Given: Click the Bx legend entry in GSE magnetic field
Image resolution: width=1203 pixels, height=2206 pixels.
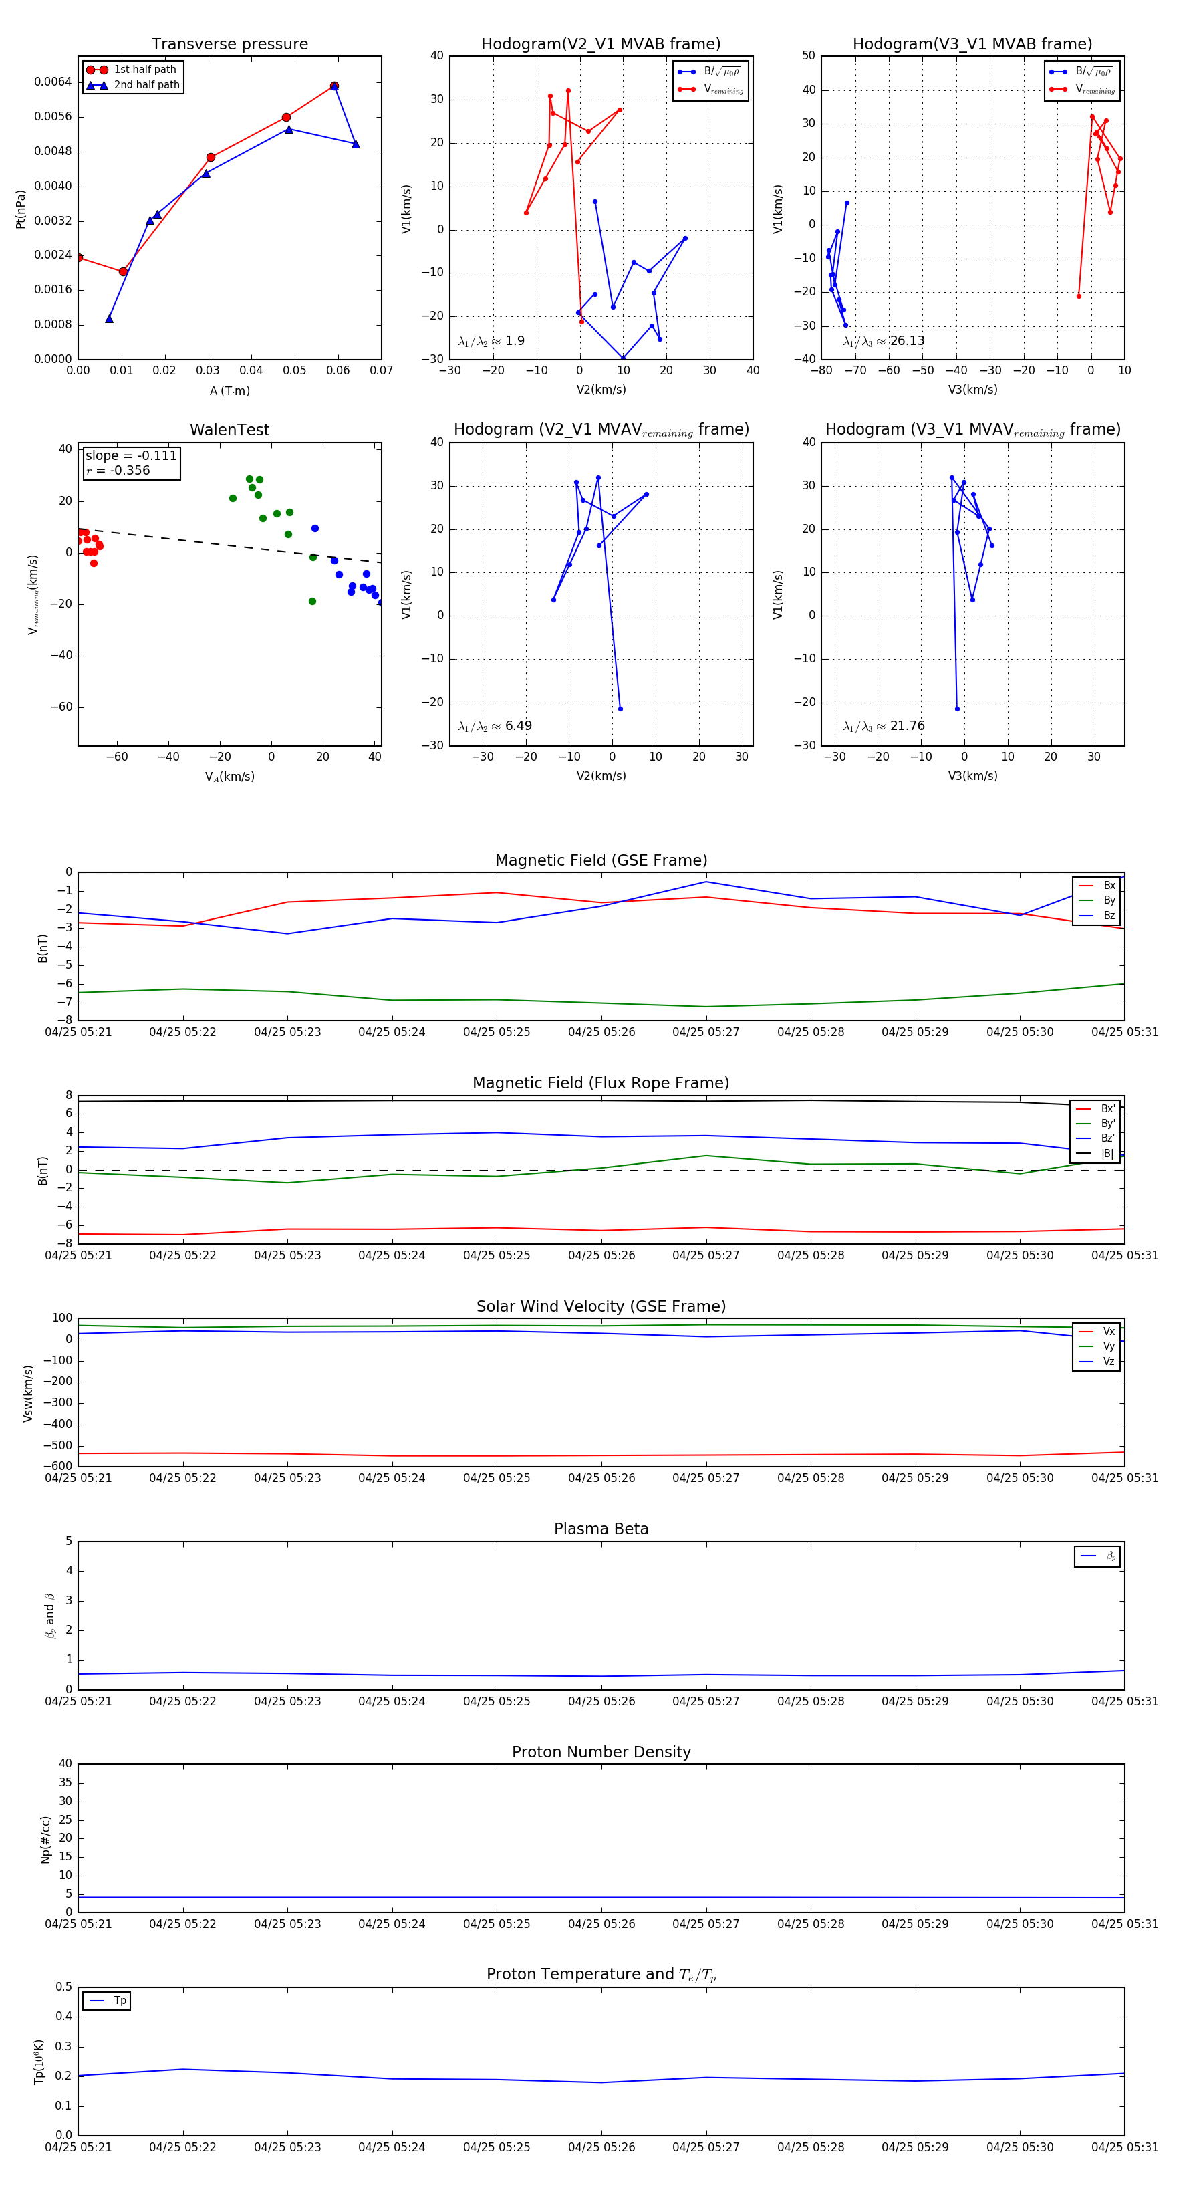Looking at the screenshot, I should pos(1097,886).
